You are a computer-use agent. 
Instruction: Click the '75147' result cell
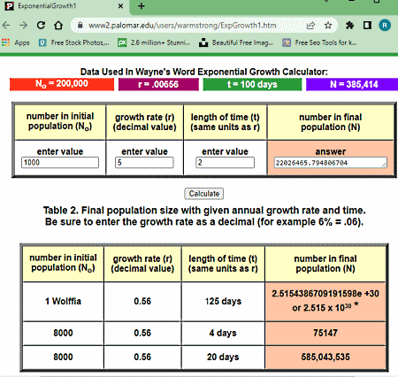click(x=325, y=333)
